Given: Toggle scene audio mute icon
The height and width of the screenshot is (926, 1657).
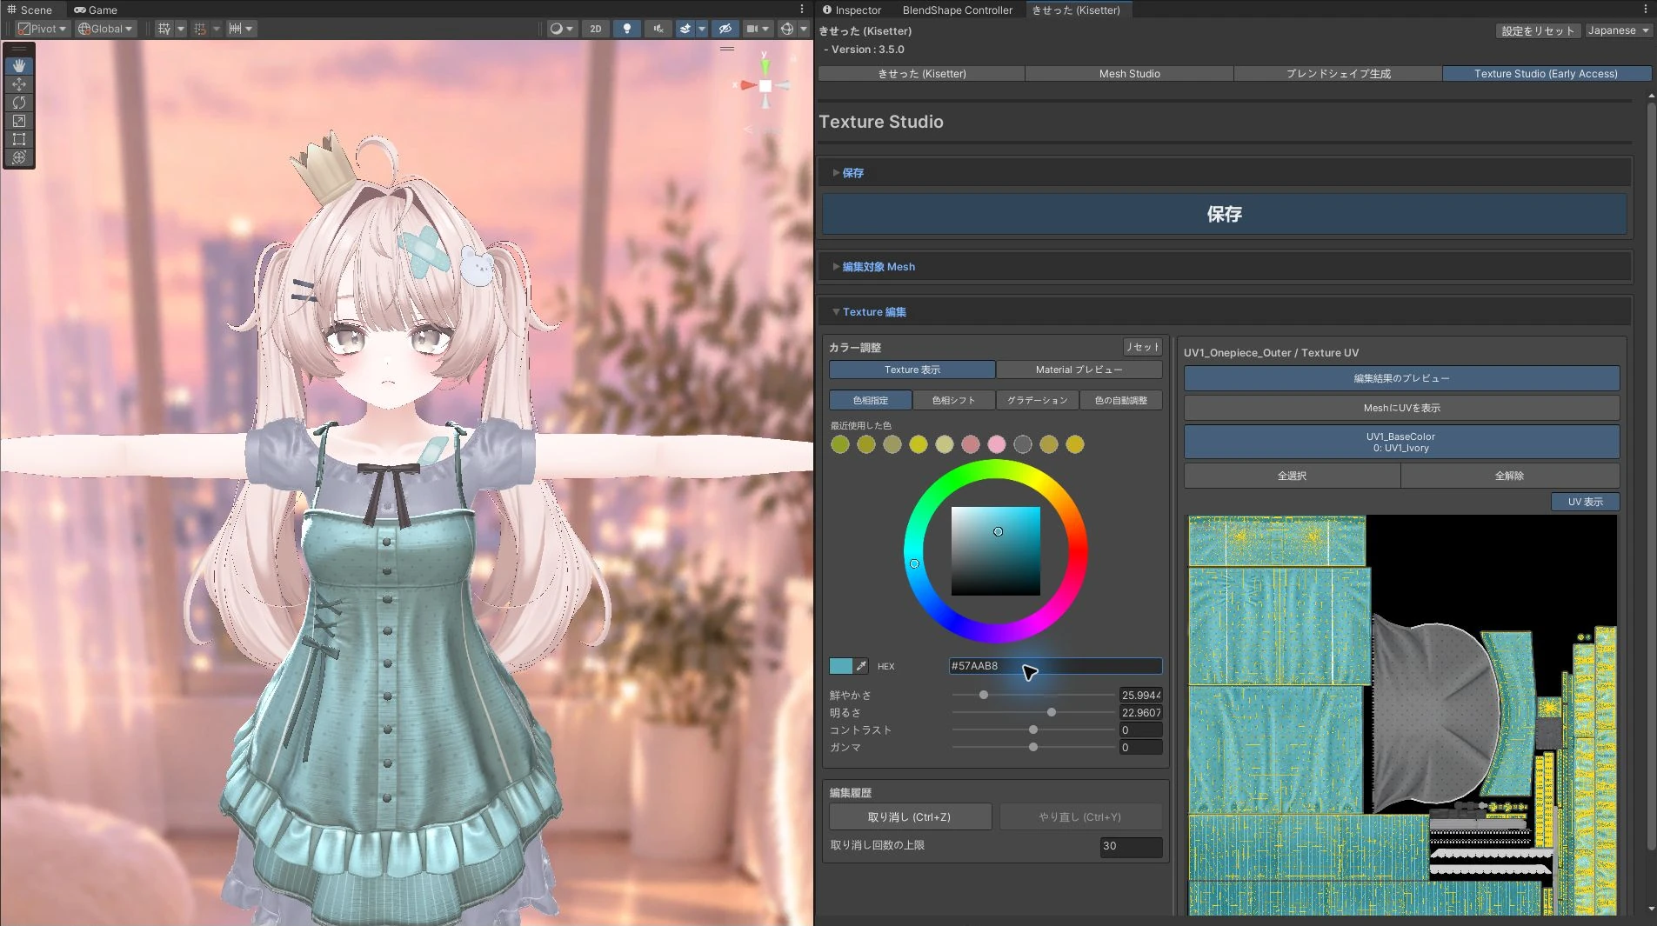Looking at the screenshot, I should point(658,29).
